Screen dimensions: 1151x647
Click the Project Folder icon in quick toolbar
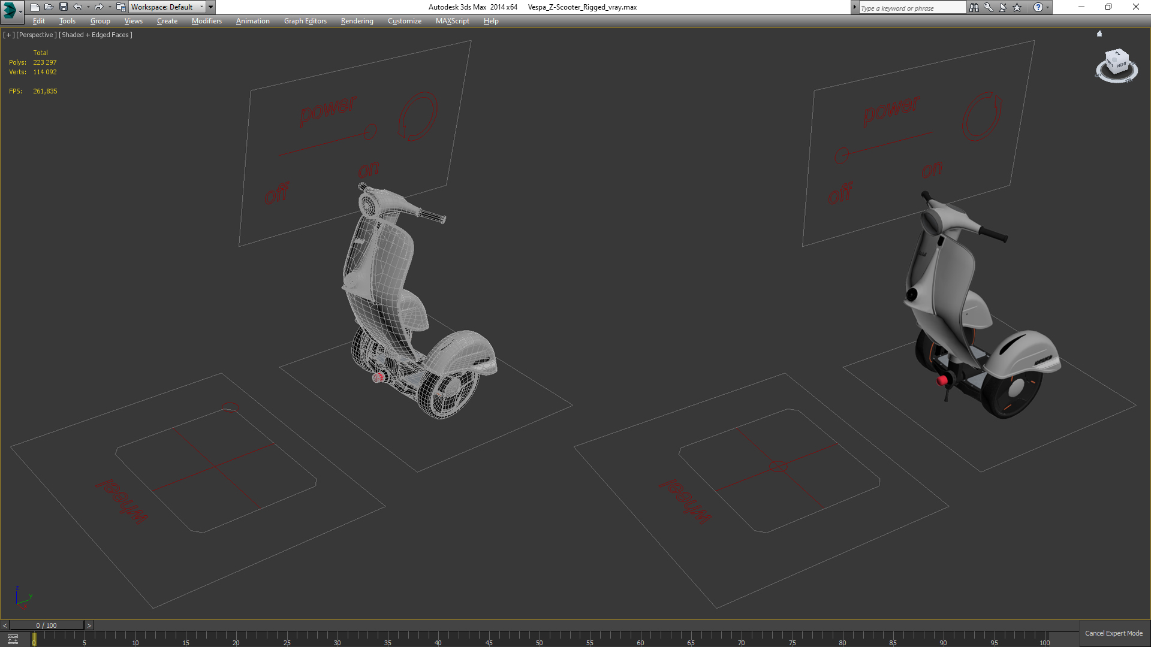click(x=120, y=7)
